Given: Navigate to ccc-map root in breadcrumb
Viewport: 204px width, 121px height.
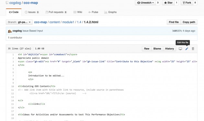Looking at the screenshot, I should (40, 22).
